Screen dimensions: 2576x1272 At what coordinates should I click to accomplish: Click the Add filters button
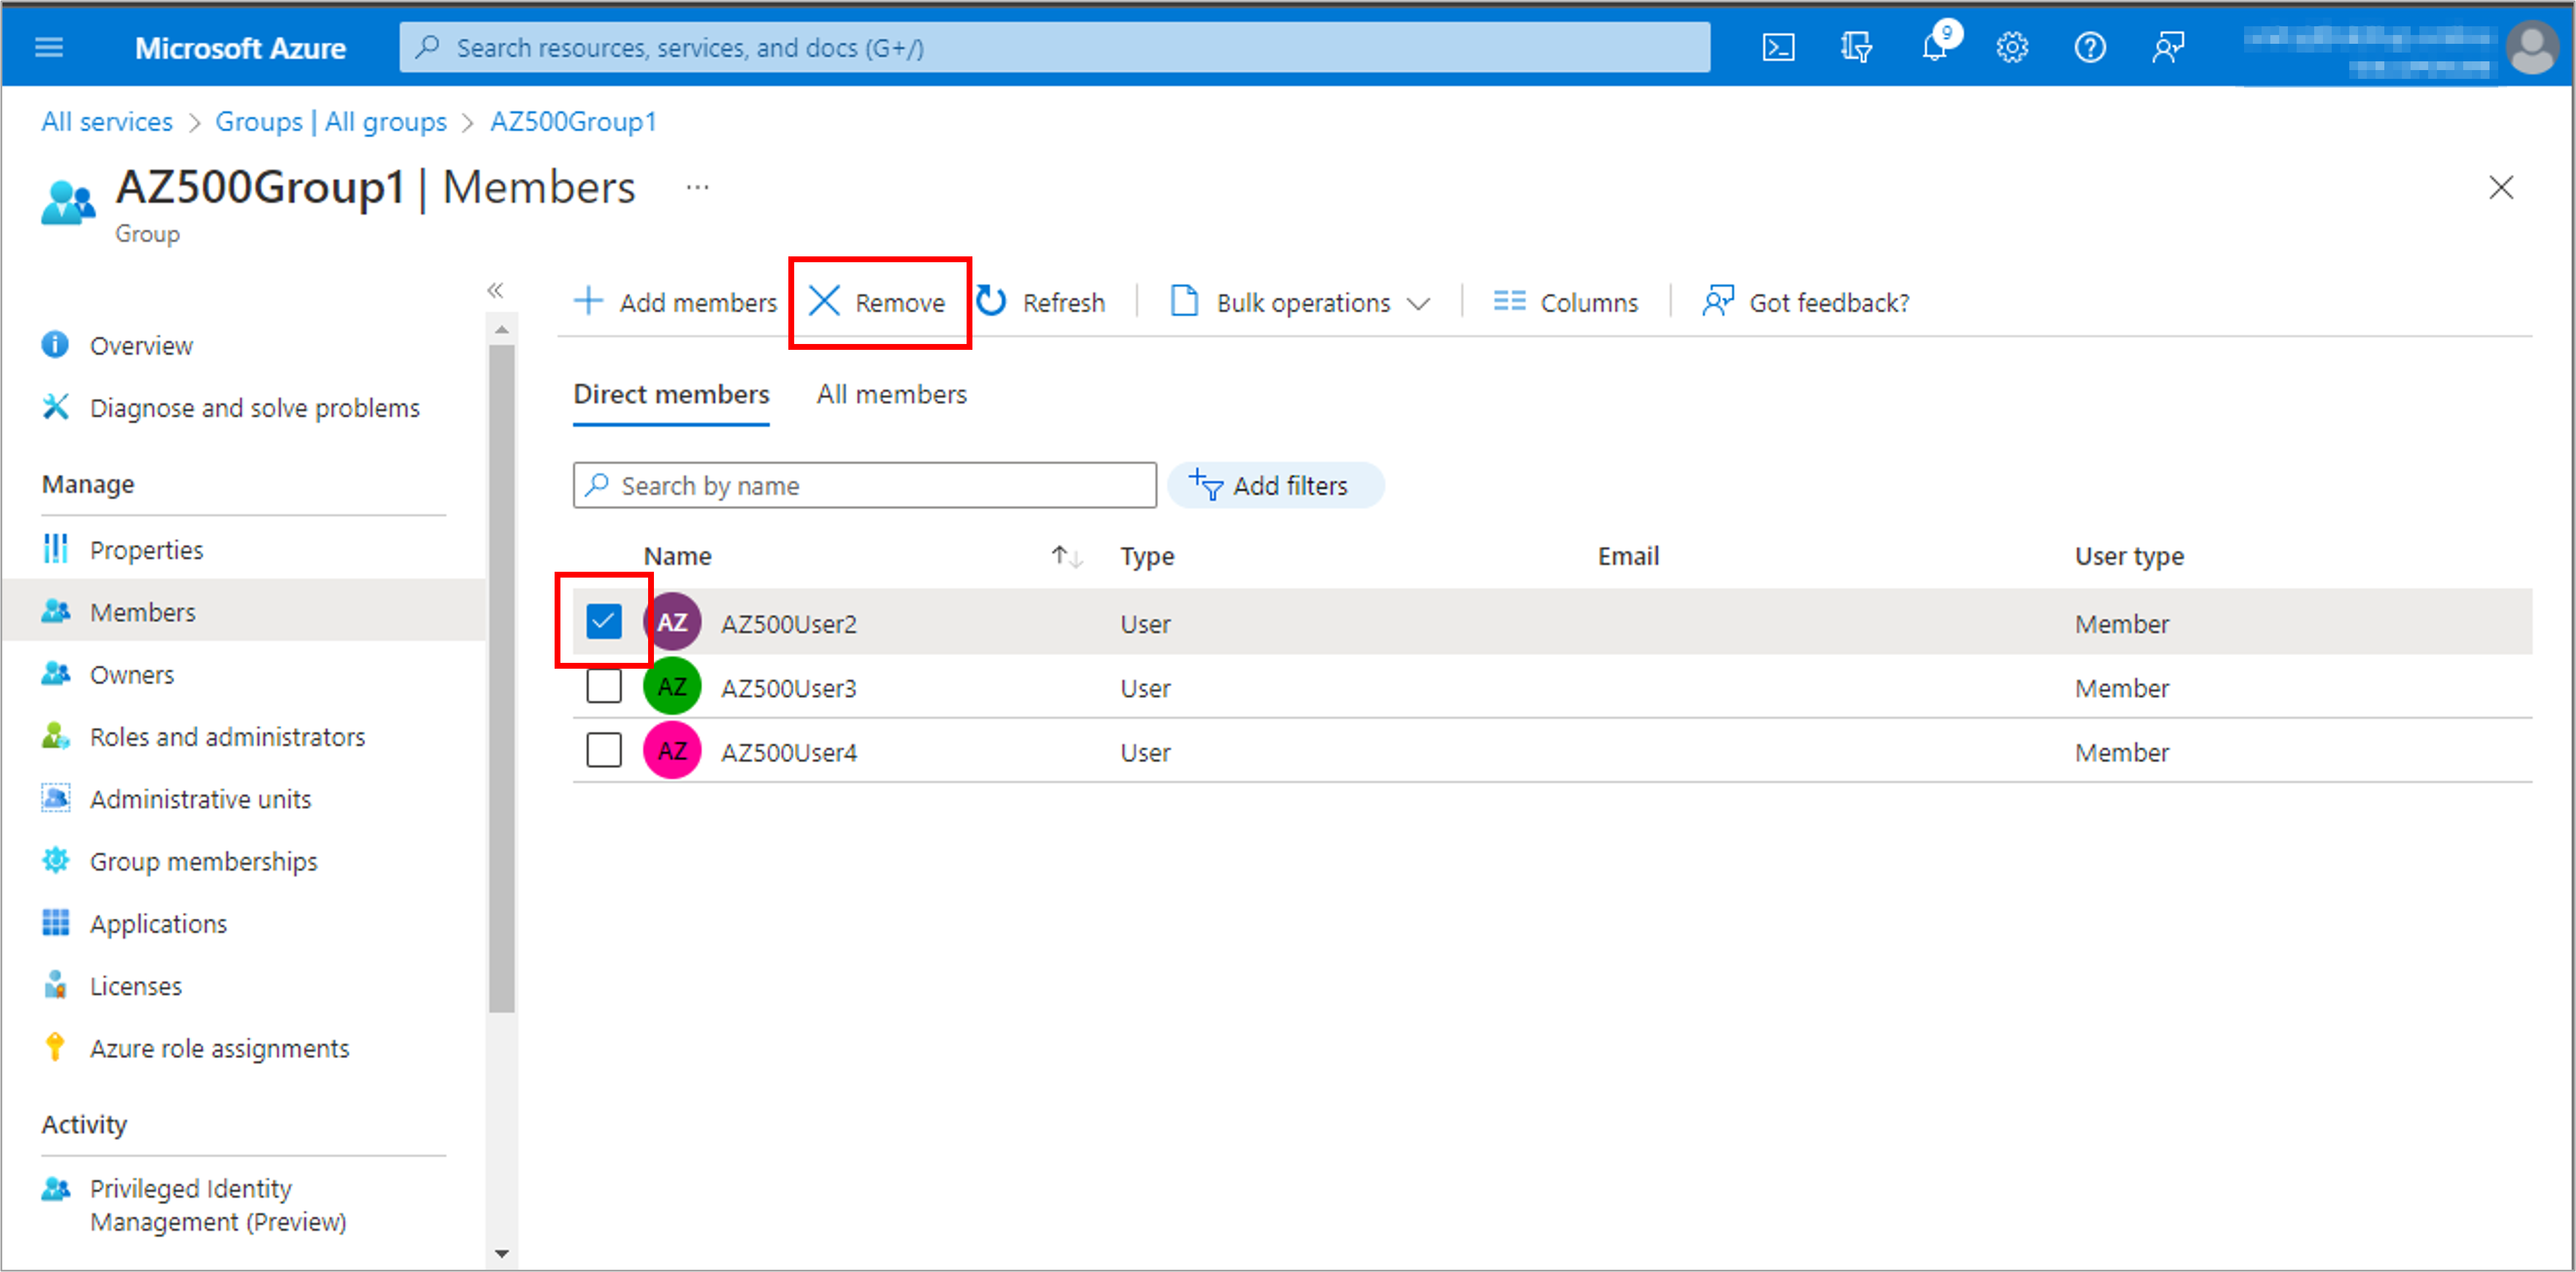point(1275,486)
